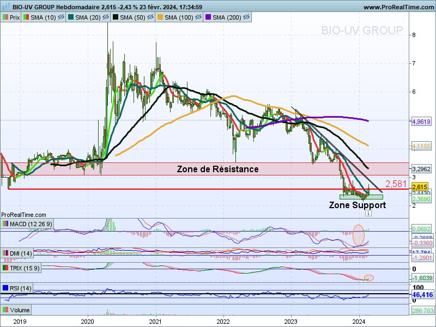
Task: Open MACD (12 26 9) indicator settings label
Action: point(31,224)
